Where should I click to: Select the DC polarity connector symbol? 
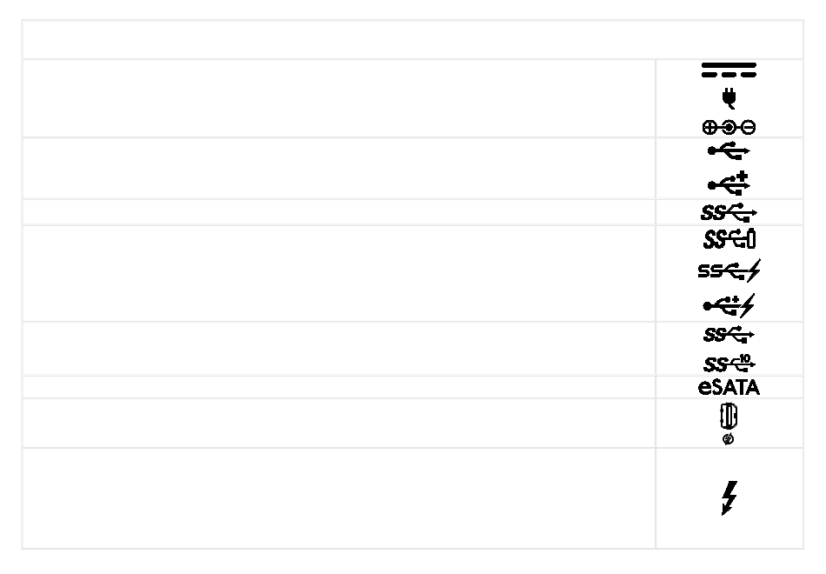click(729, 127)
